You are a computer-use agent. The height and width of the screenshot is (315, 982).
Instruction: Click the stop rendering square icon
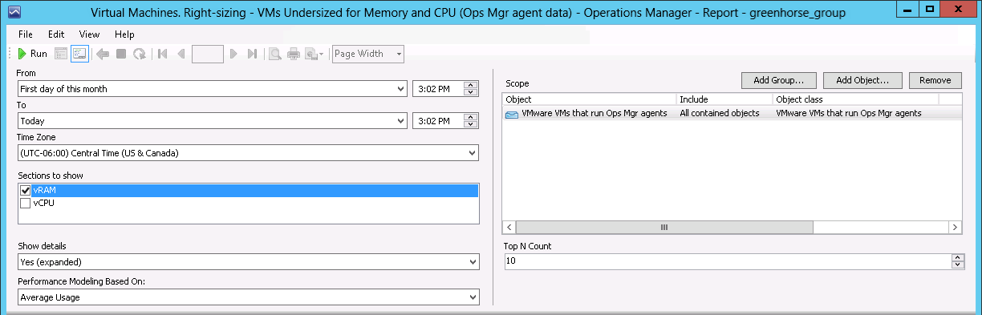pyautogui.click(x=121, y=54)
